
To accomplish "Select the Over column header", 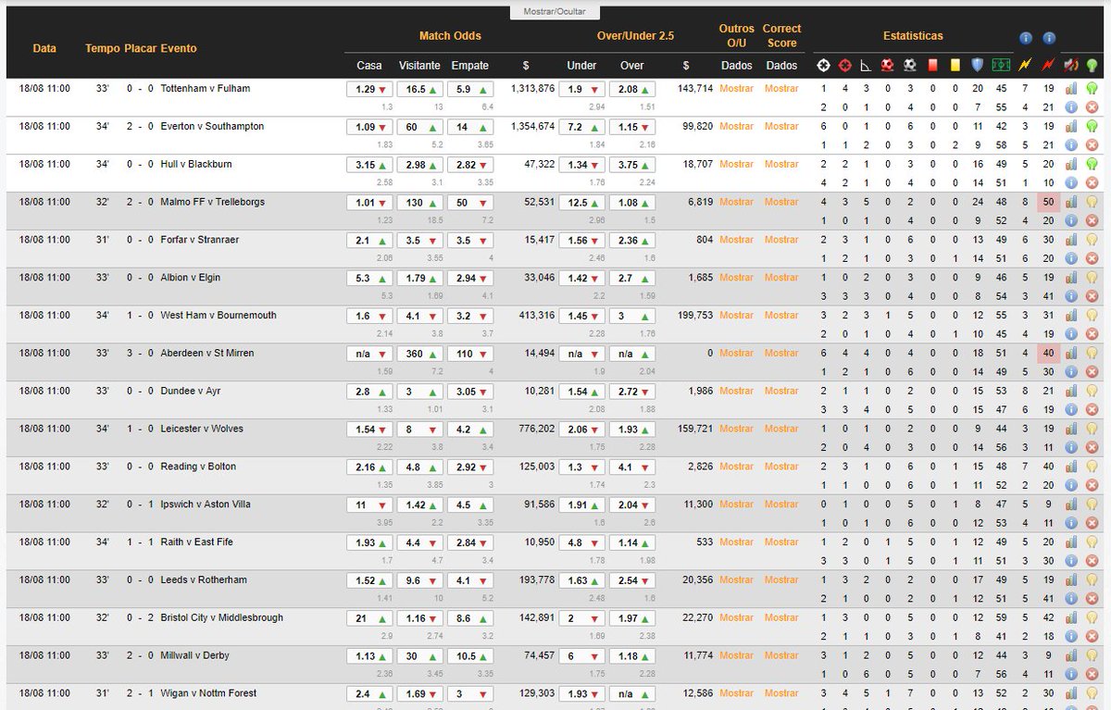I will (x=631, y=66).
